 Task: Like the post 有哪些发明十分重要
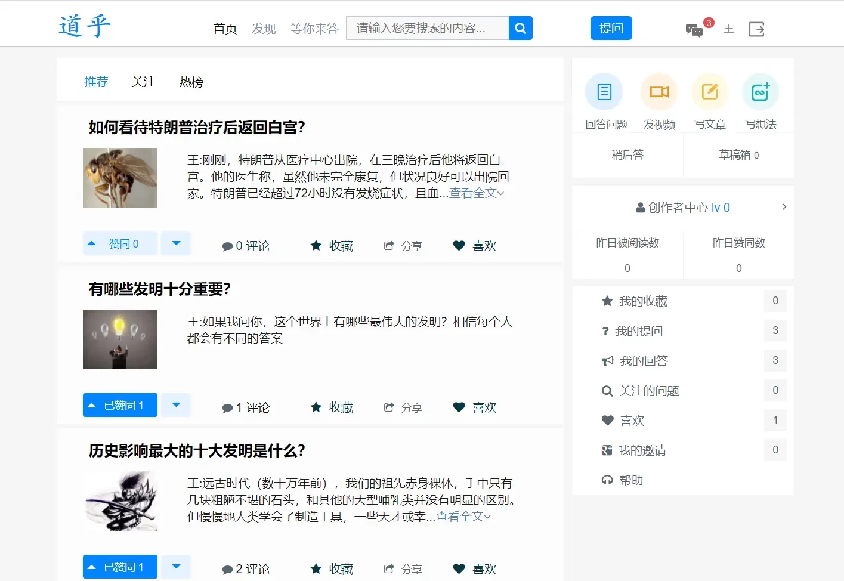point(474,407)
